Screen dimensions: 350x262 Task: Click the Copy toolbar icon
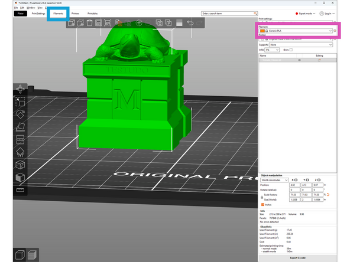119,23
